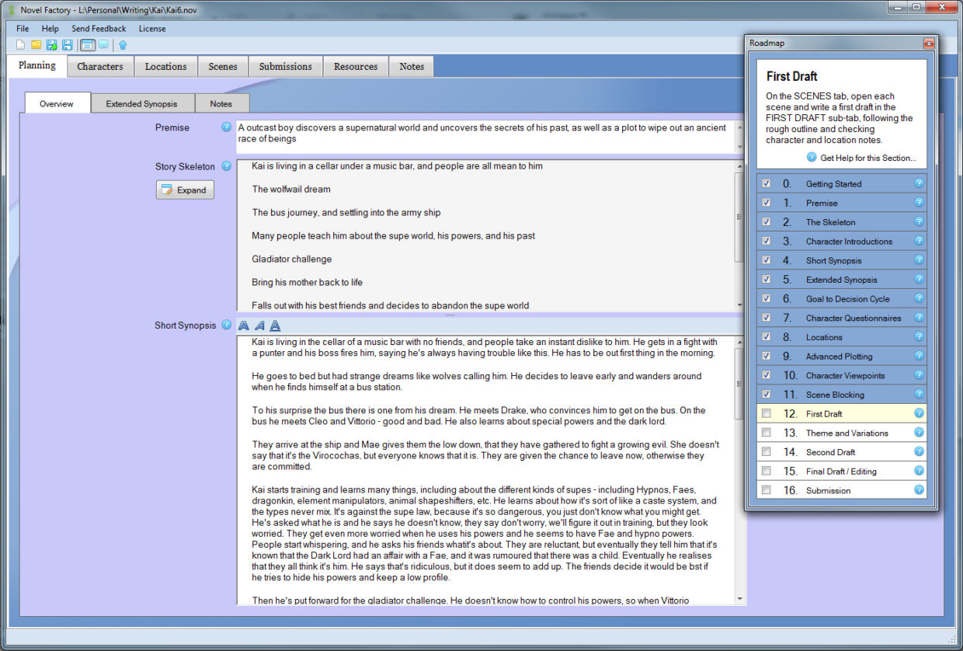Mark the First Draft step complete
963x651 pixels.
pyautogui.click(x=766, y=413)
